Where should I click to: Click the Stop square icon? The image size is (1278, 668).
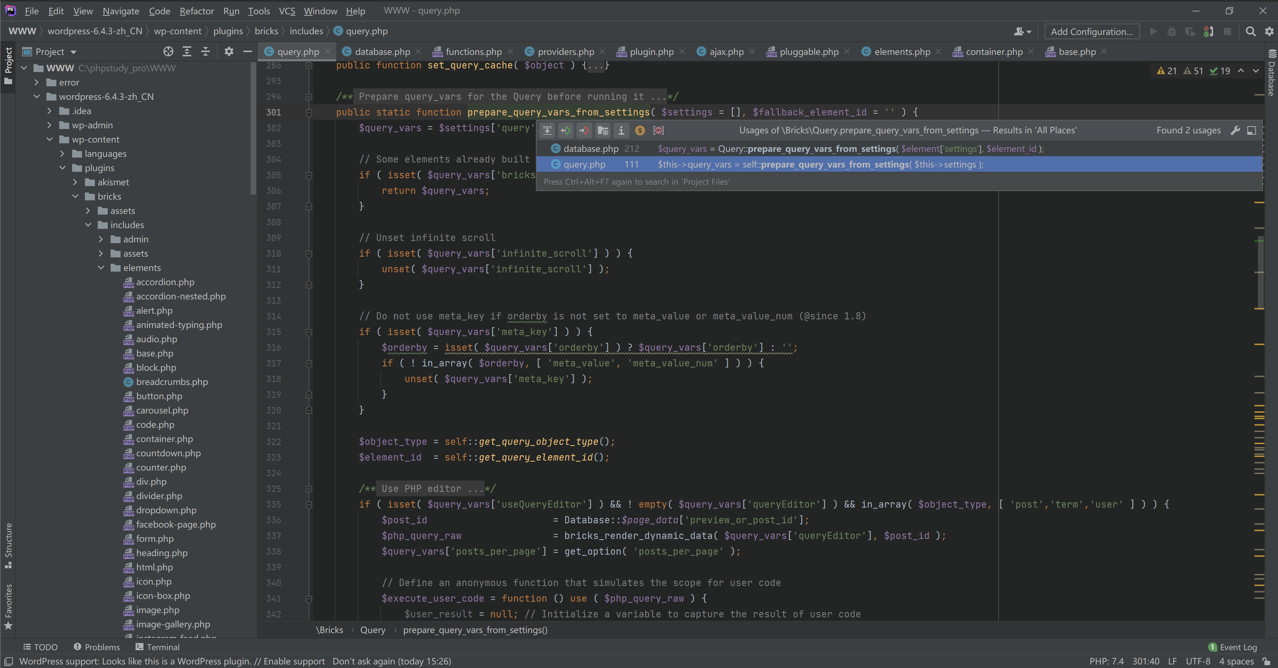coord(1227,31)
